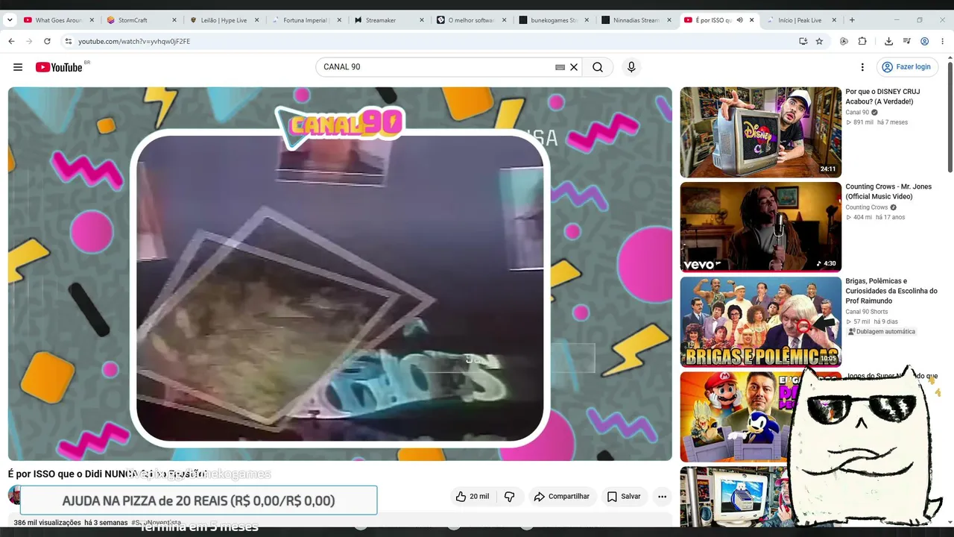Click the AJUDA NA PIZZA donation banner
The image size is (954, 537).
[x=198, y=500]
